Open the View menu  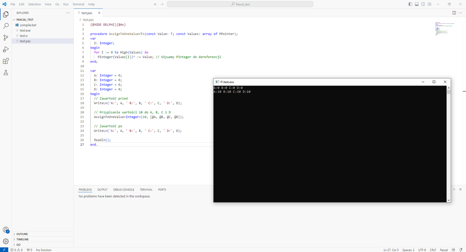[x=48, y=4]
